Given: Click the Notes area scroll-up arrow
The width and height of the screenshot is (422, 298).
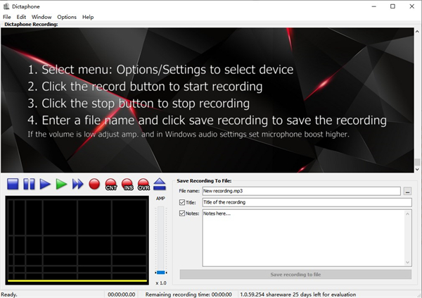Looking at the screenshot, I should pyautogui.click(x=407, y=214).
